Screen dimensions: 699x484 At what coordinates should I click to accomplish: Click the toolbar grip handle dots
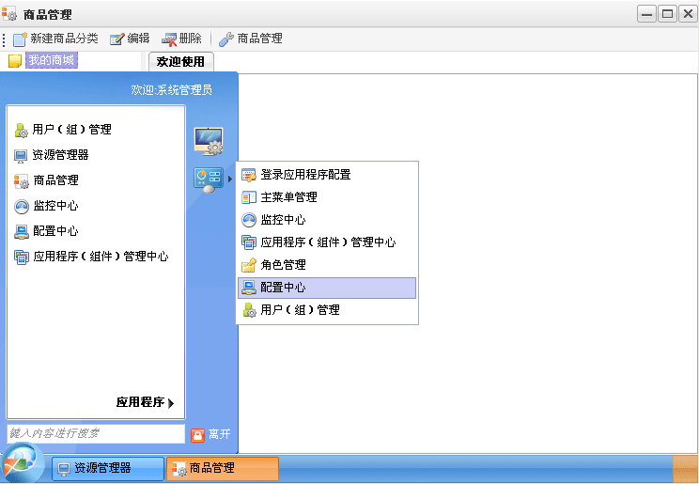click(4, 39)
